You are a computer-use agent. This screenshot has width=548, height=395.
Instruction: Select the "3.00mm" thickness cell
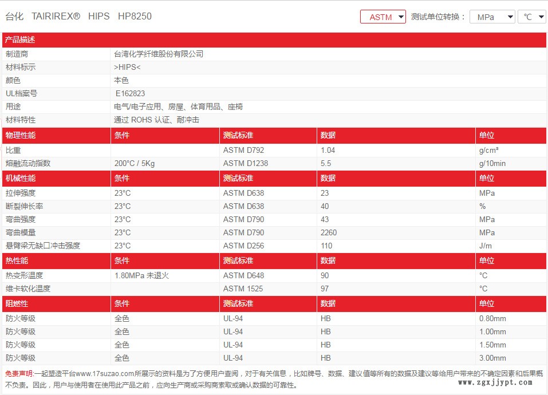tap(492, 358)
